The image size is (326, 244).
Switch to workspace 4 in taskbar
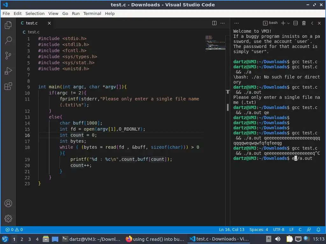coord(37,239)
